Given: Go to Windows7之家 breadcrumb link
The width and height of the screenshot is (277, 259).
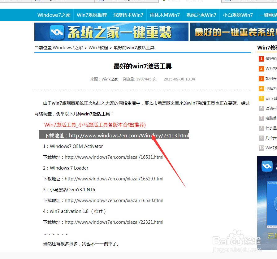Looking at the screenshot, I should (68, 48).
